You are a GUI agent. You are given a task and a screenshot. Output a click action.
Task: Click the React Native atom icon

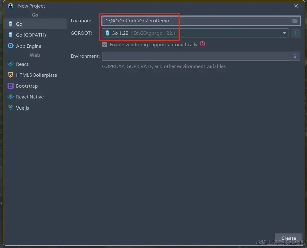click(x=11, y=97)
